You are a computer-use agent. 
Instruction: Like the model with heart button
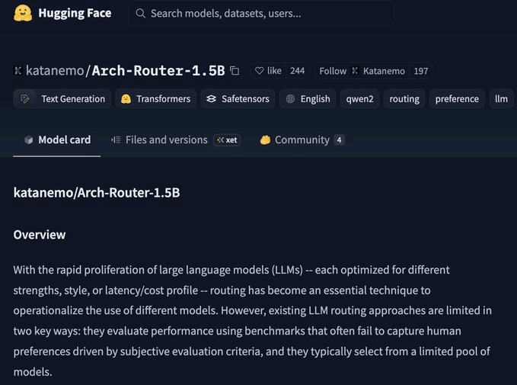pyautogui.click(x=268, y=71)
